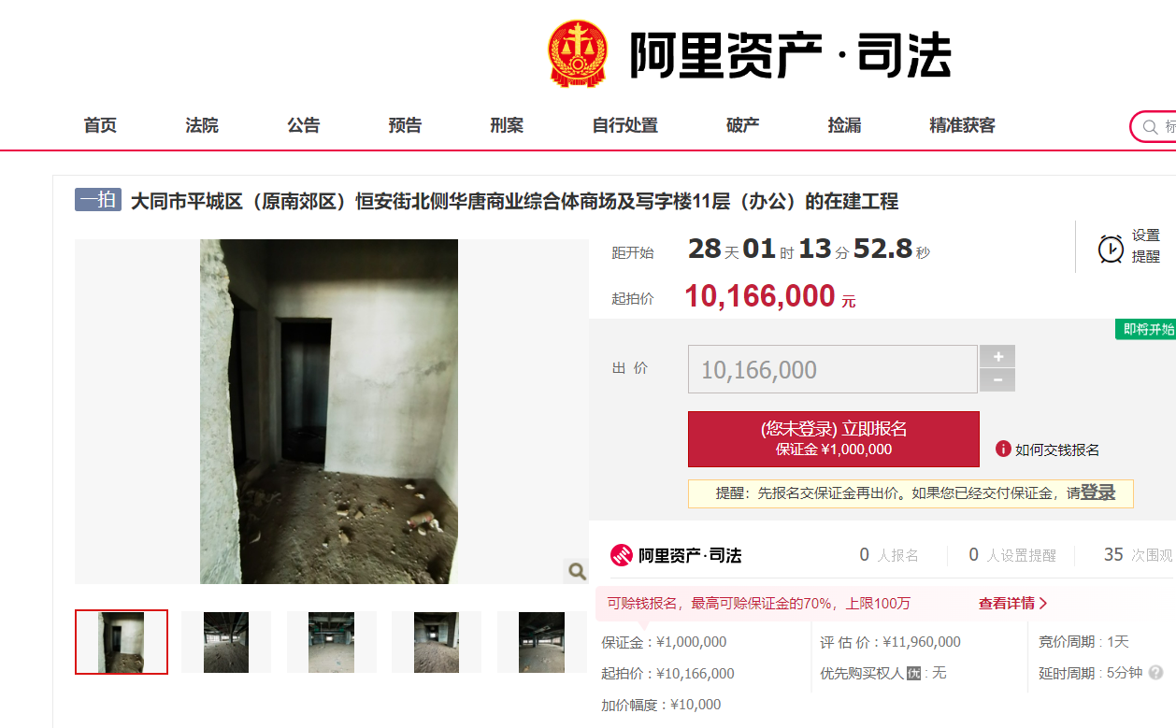Select the second photo thumbnail
The image size is (1176, 728).
(x=226, y=642)
